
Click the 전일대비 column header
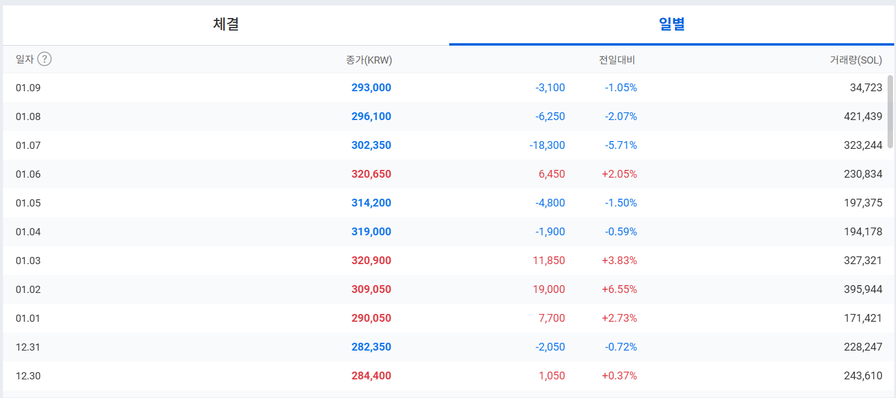[x=617, y=59]
